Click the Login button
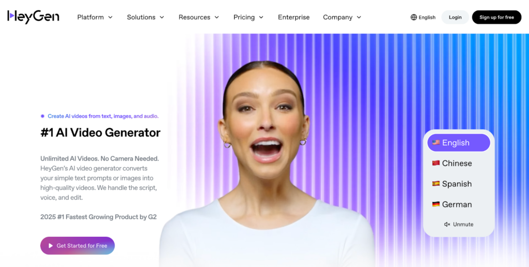Image resolution: width=529 pixels, height=267 pixels. 455,17
